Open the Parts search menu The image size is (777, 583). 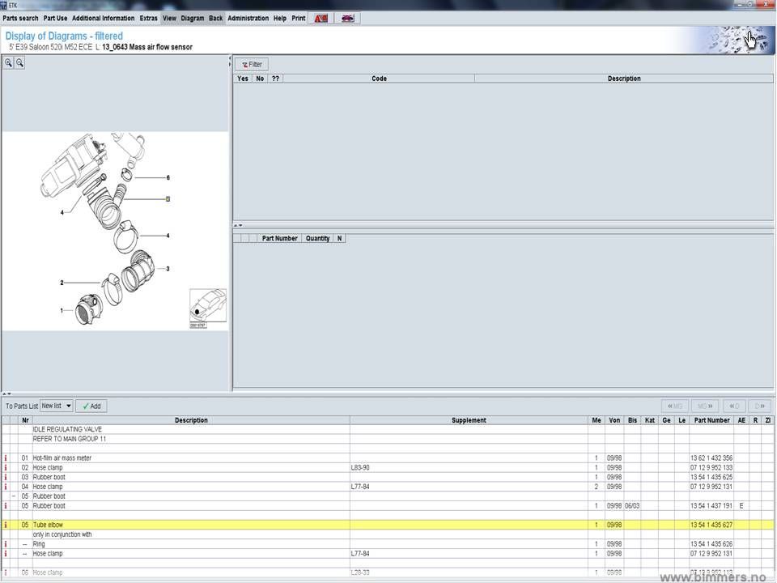coord(20,19)
